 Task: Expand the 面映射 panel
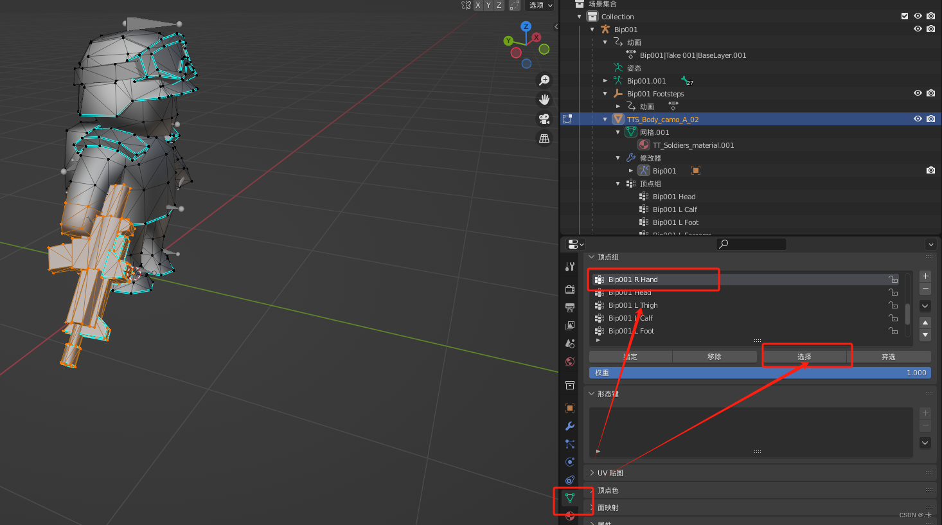tap(592, 508)
